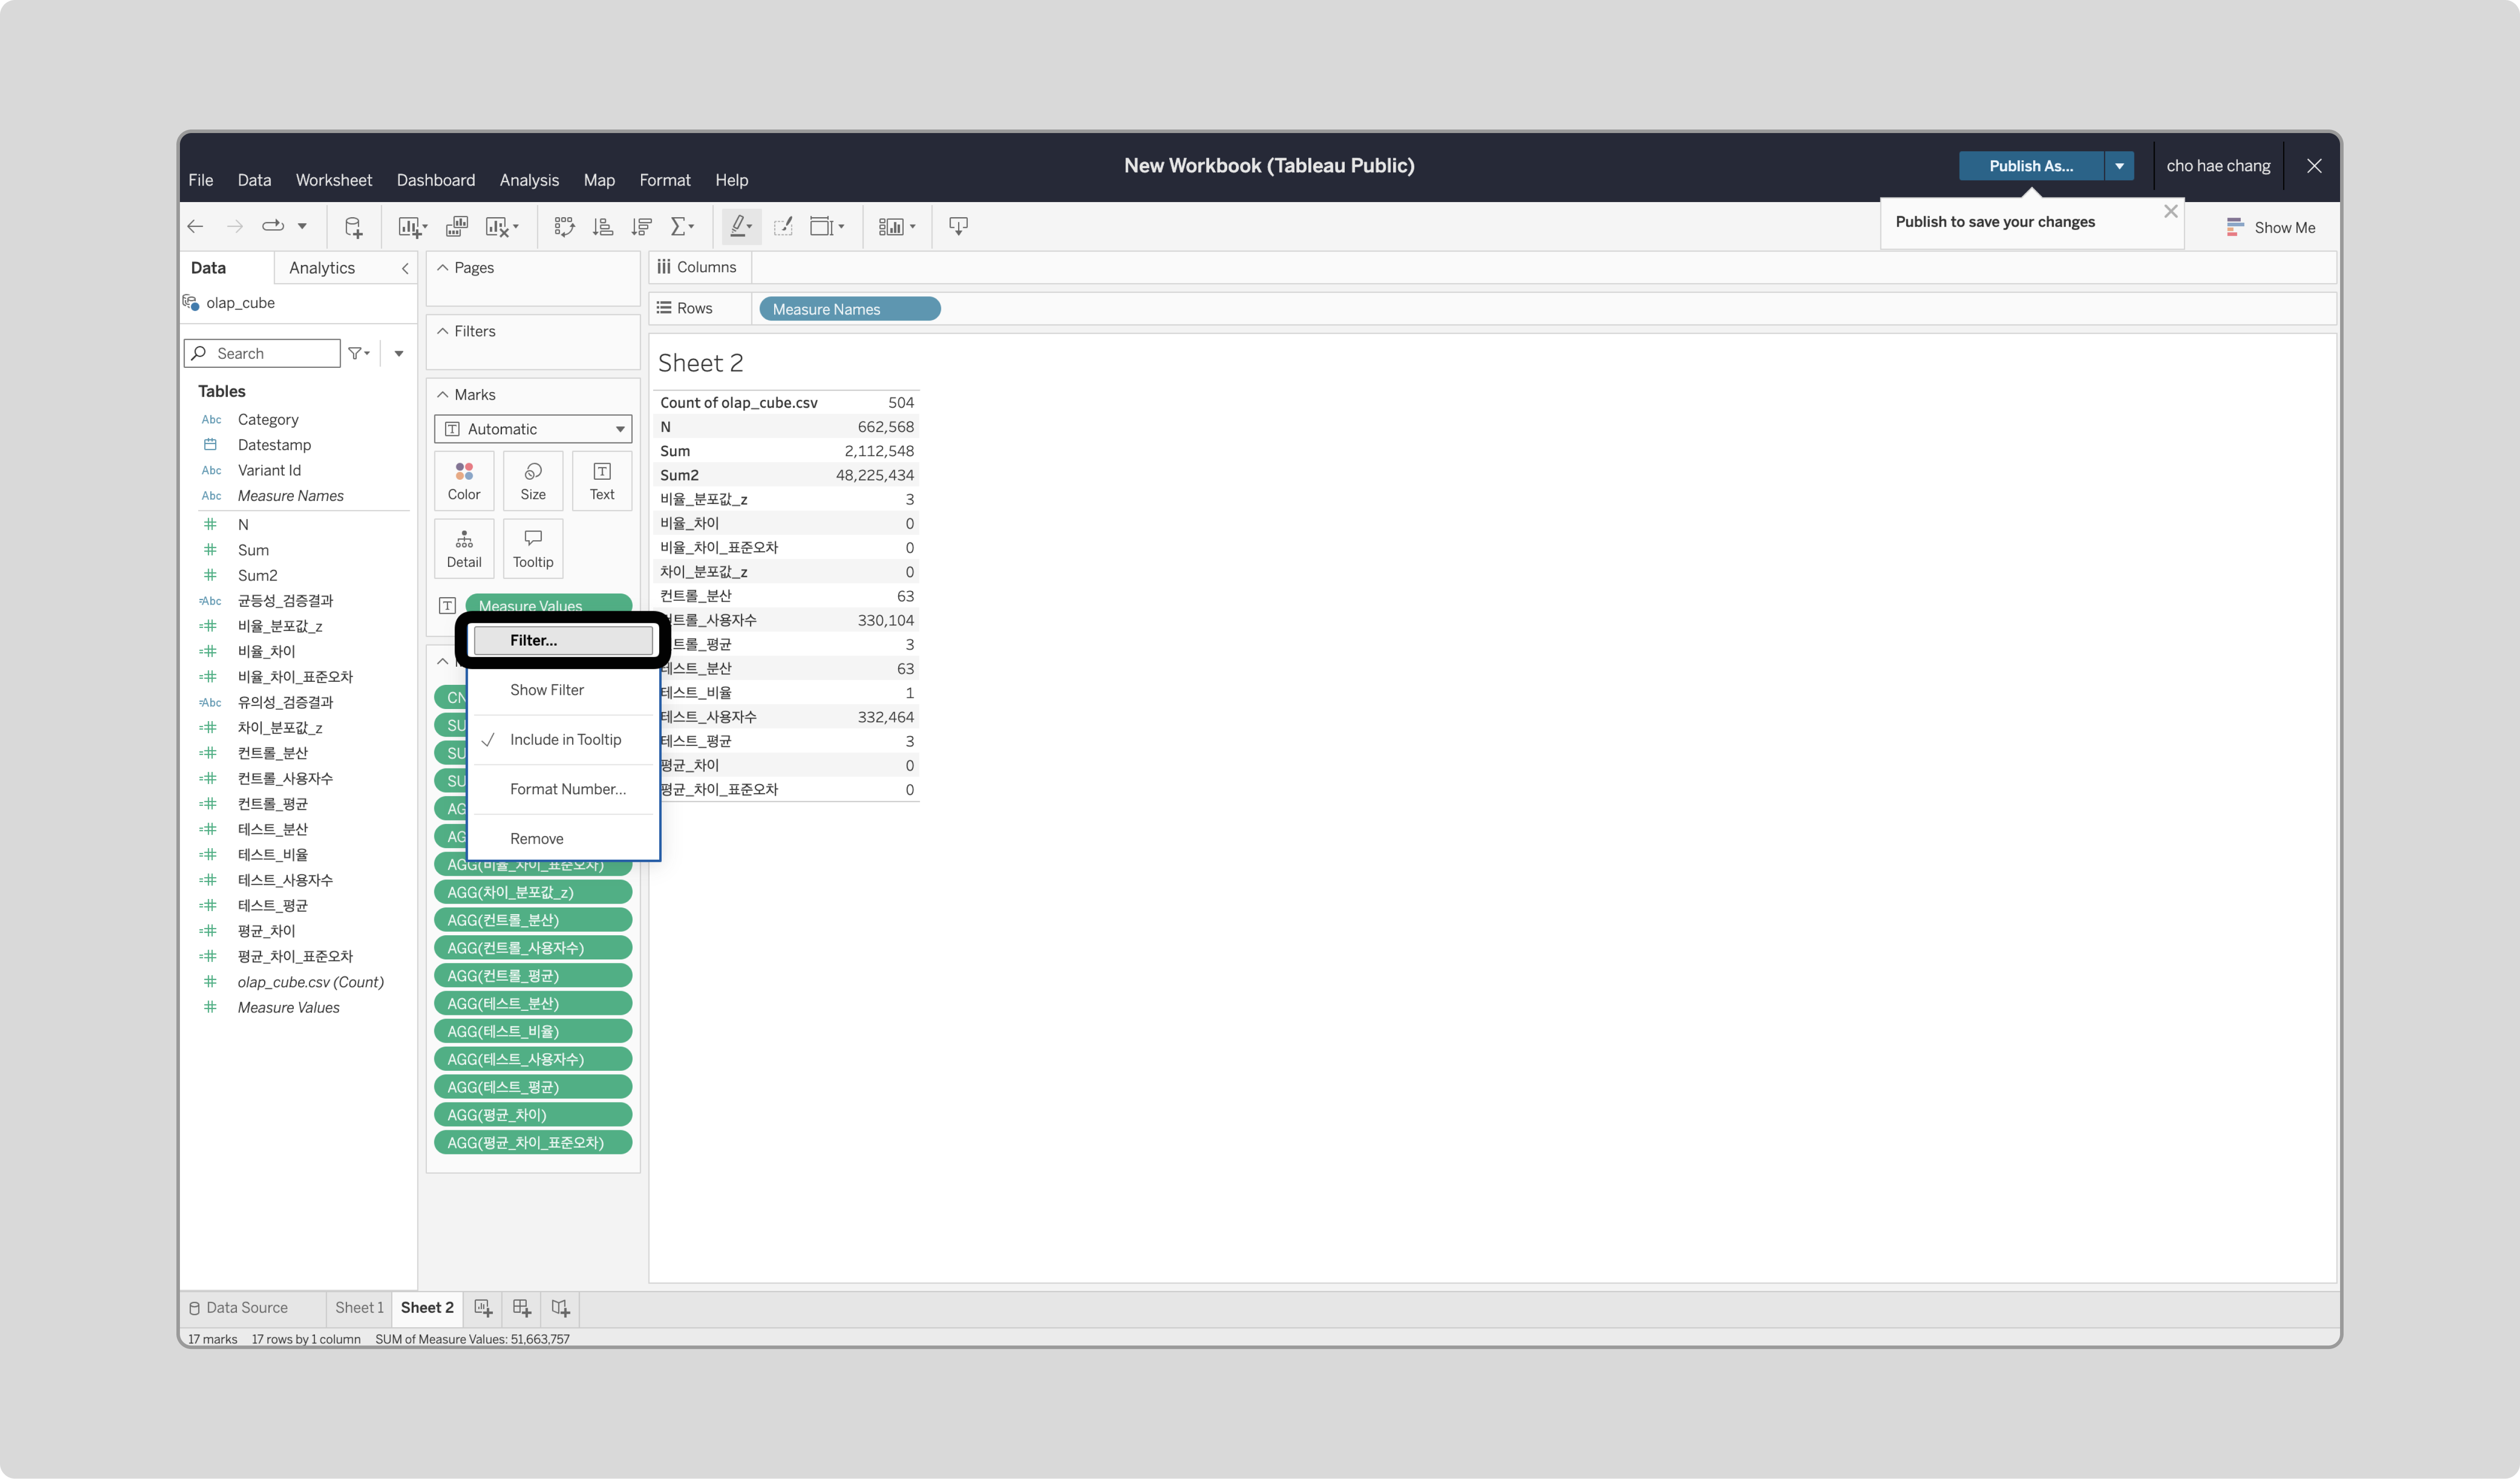The image size is (2520, 1479).
Task: Click the AGG(평균_차이) pill
Action: [x=533, y=1115]
